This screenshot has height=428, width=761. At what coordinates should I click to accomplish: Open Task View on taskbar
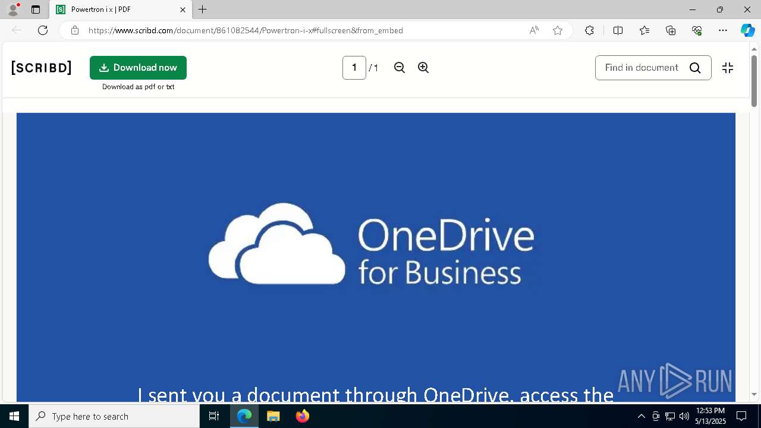click(x=214, y=416)
